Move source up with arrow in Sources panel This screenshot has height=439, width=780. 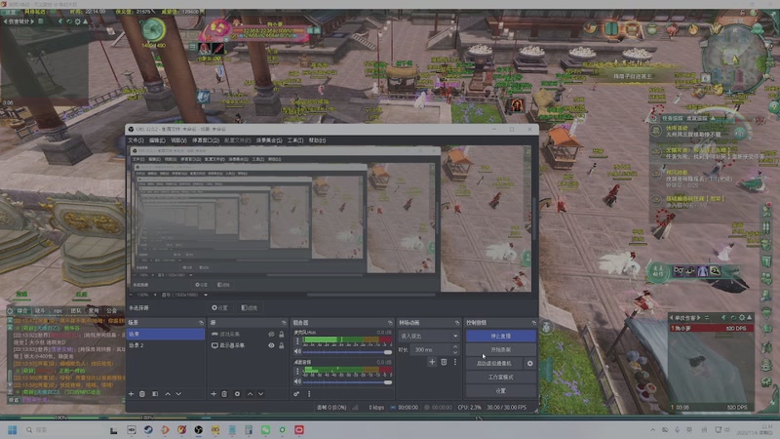[250, 394]
